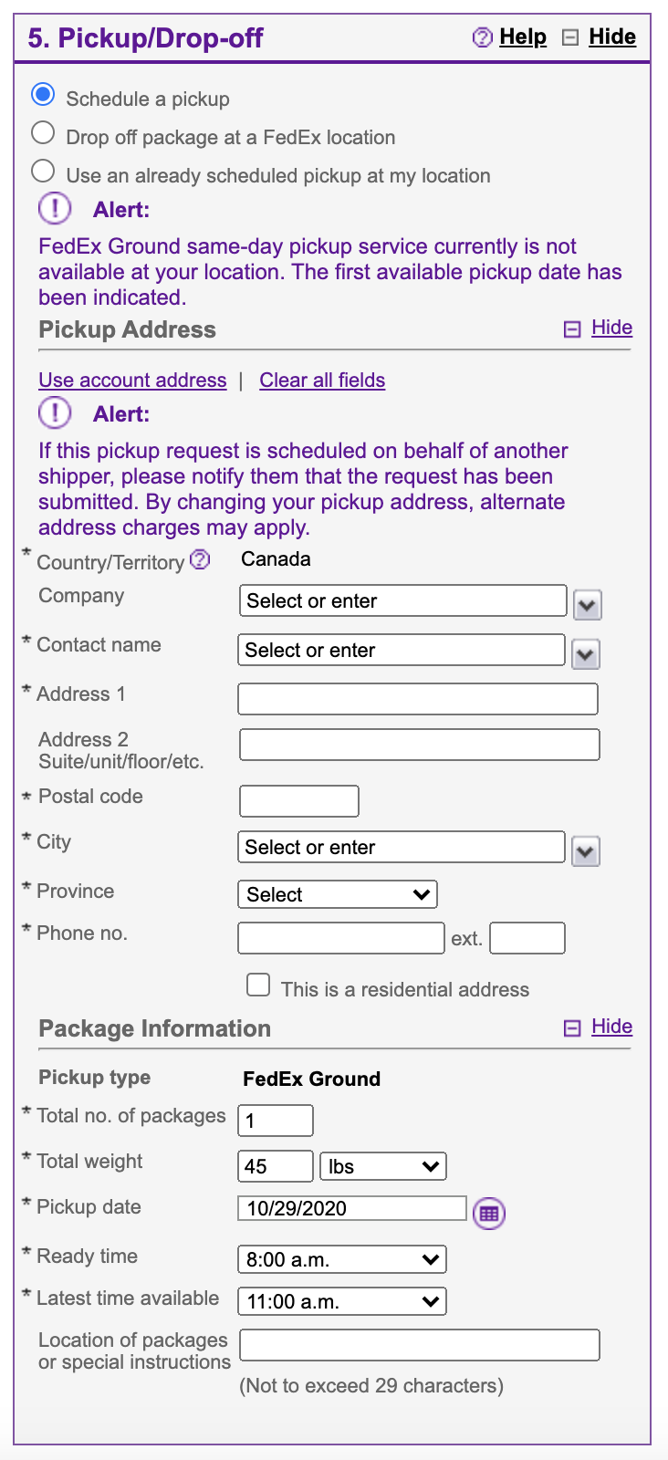Click the section Help question mark icon
Screen dimensions: 668x1460
coord(482,37)
